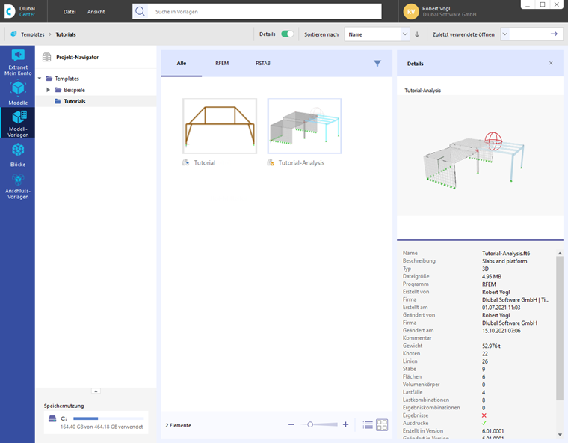The image size is (568, 443).
Task: Open the Ansicht menu
Action: pyautogui.click(x=96, y=12)
